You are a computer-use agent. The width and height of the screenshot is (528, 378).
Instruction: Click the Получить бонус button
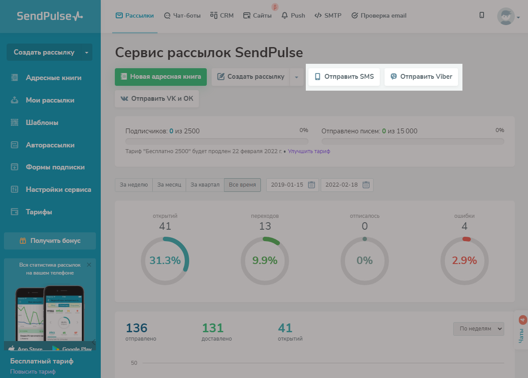(x=50, y=241)
